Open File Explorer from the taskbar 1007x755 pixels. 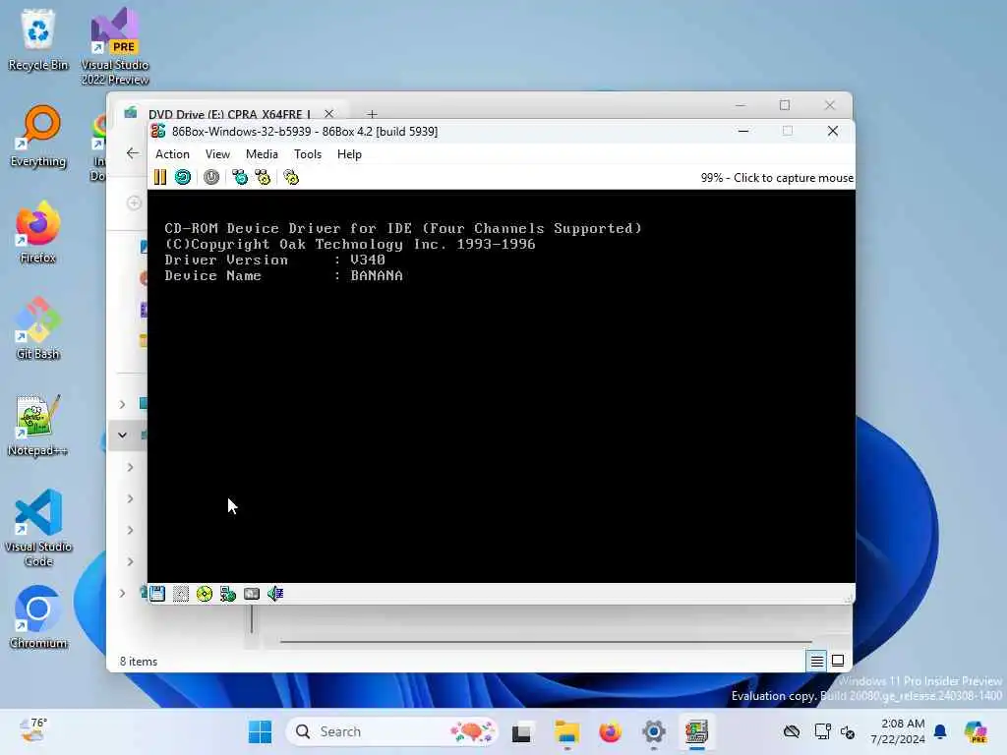(567, 731)
